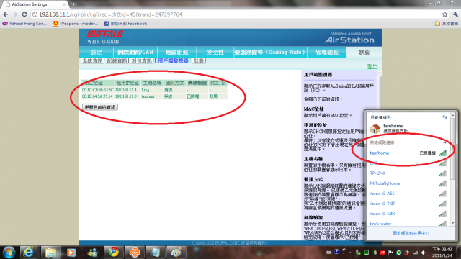Select MrTotallyHome wireless network

[408, 183]
